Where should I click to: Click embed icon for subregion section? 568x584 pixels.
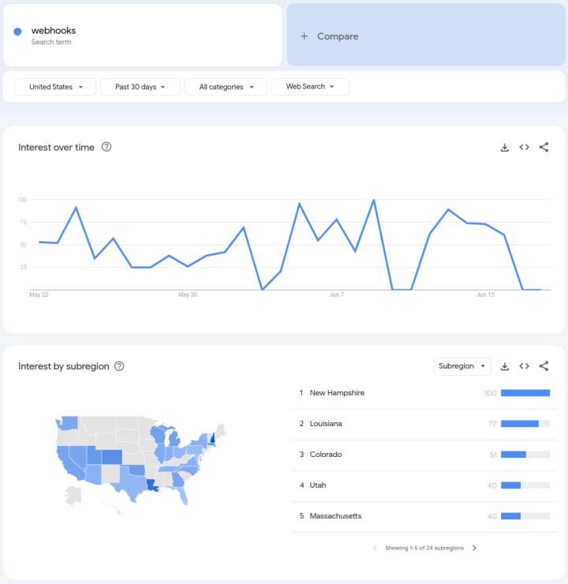[524, 366]
